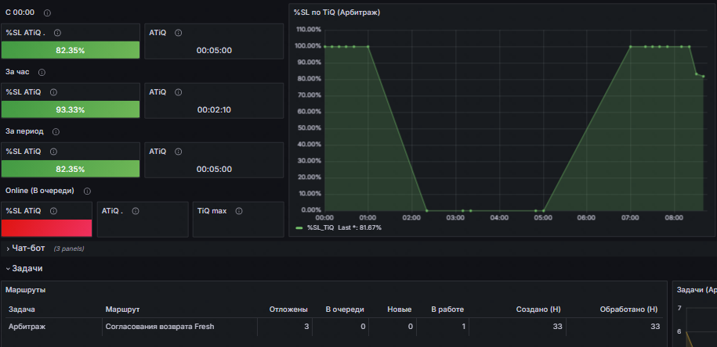Sort table by Обработано (H) column header

(628, 309)
